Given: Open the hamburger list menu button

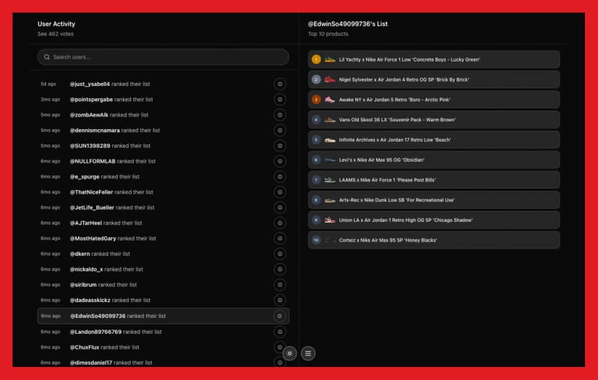Looking at the screenshot, I should click(x=308, y=353).
